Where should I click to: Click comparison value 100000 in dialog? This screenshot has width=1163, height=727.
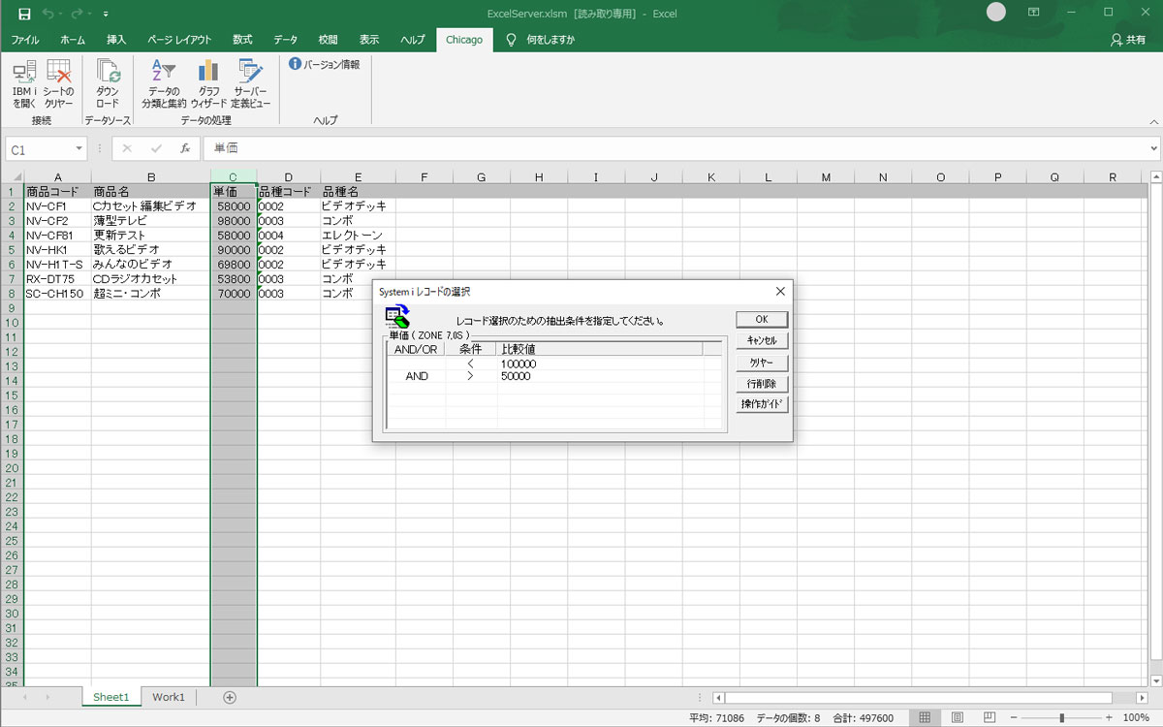click(x=519, y=363)
